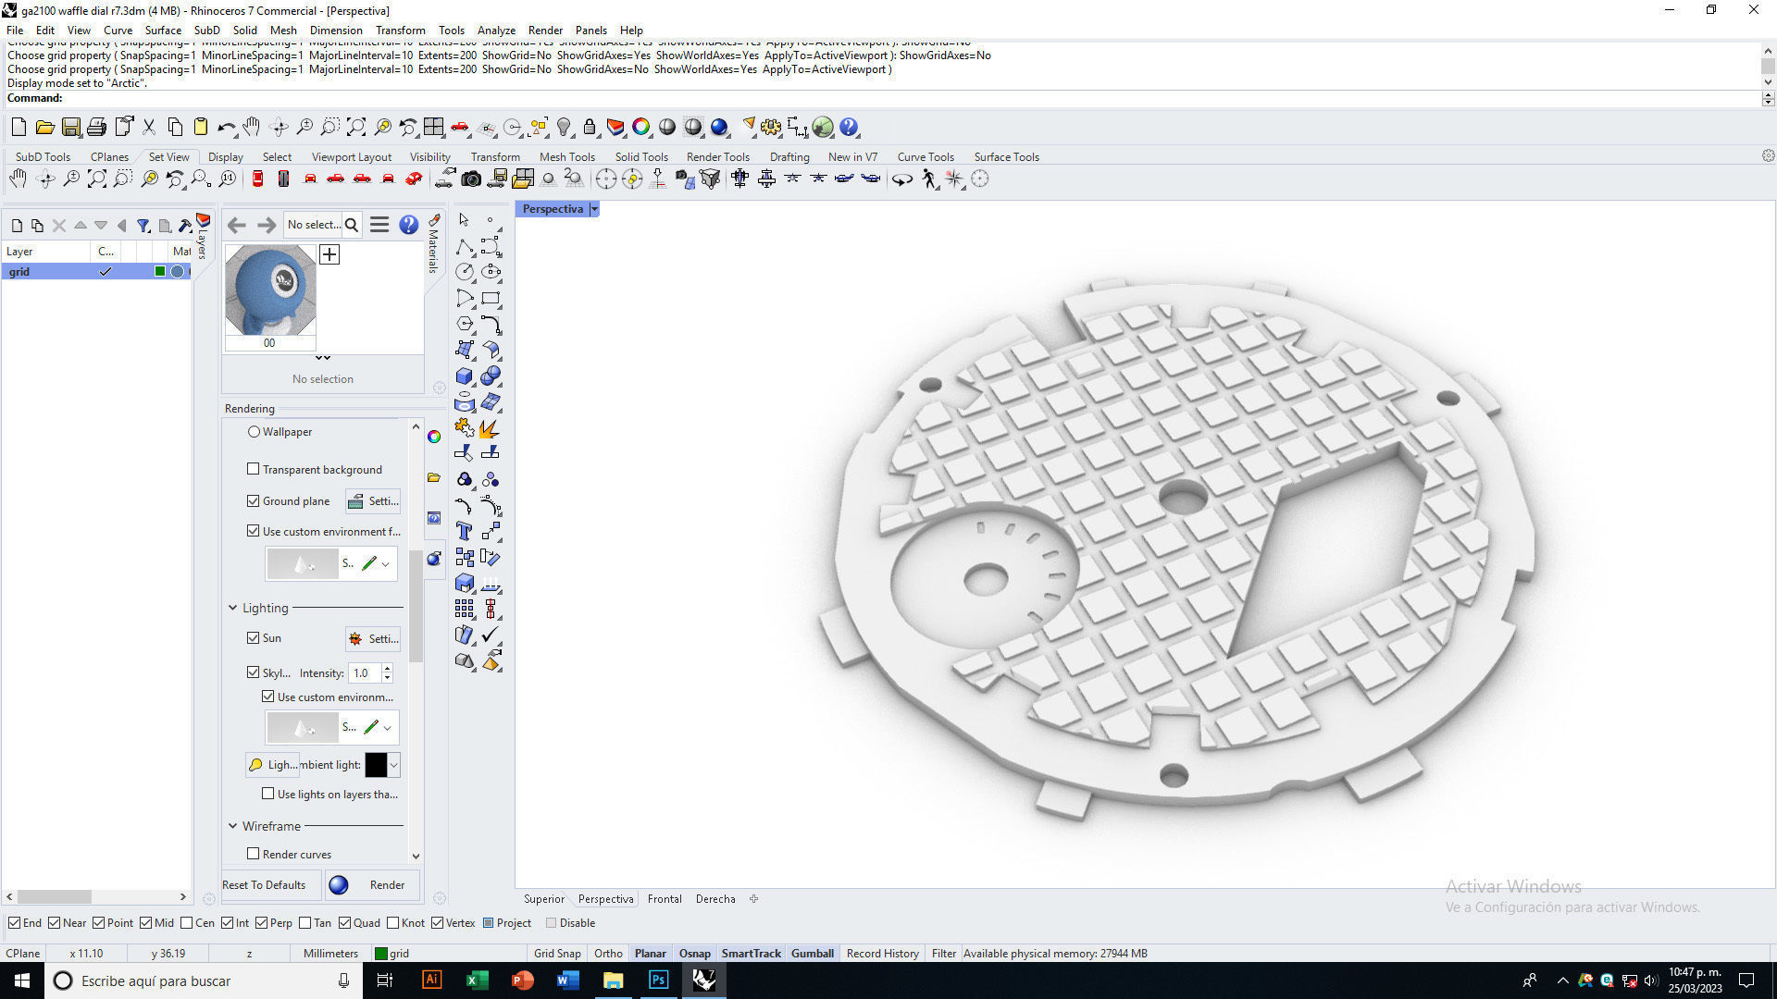Open the skylight environment dropdown chevron
Screen dimensions: 1777x999
point(387,727)
